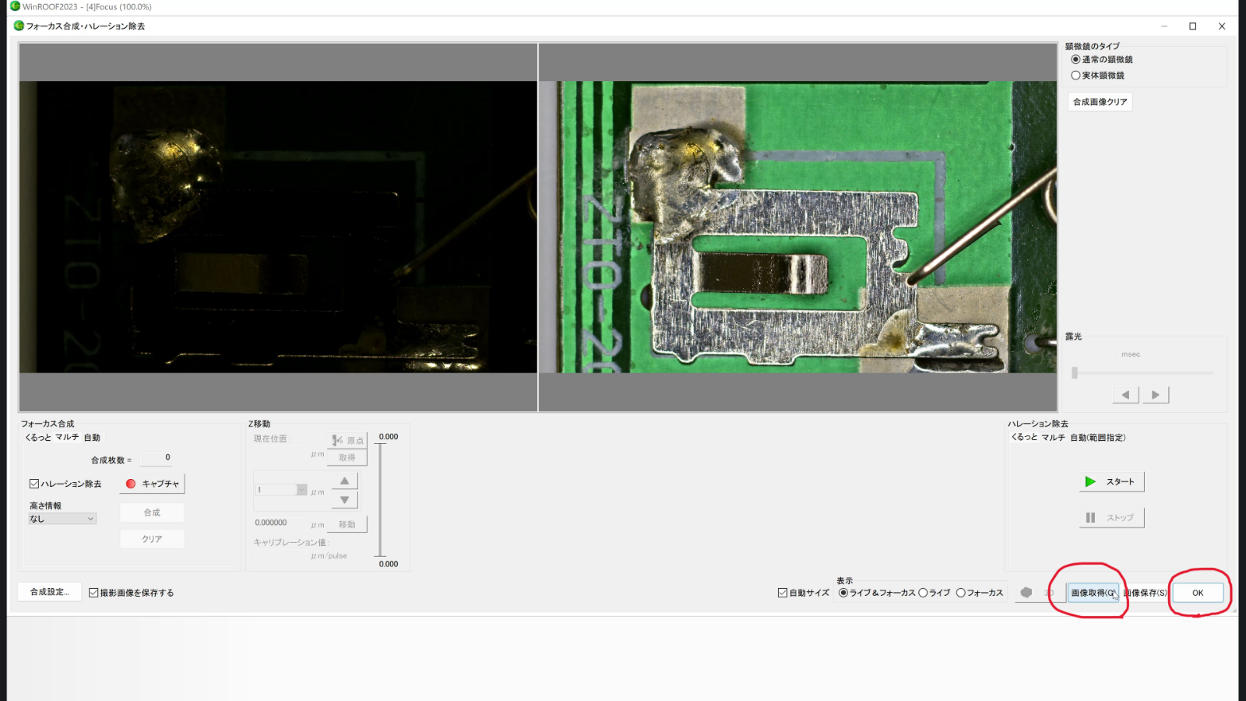The width and height of the screenshot is (1246, 701).
Task: Open the 高さ情報 dropdown
Action: pos(62,519)
